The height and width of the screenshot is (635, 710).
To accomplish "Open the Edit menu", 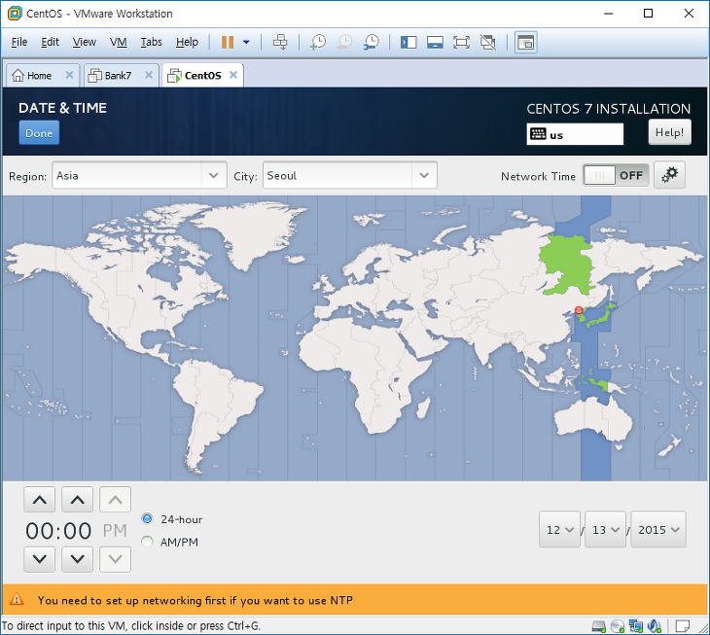I will point(50,42).
